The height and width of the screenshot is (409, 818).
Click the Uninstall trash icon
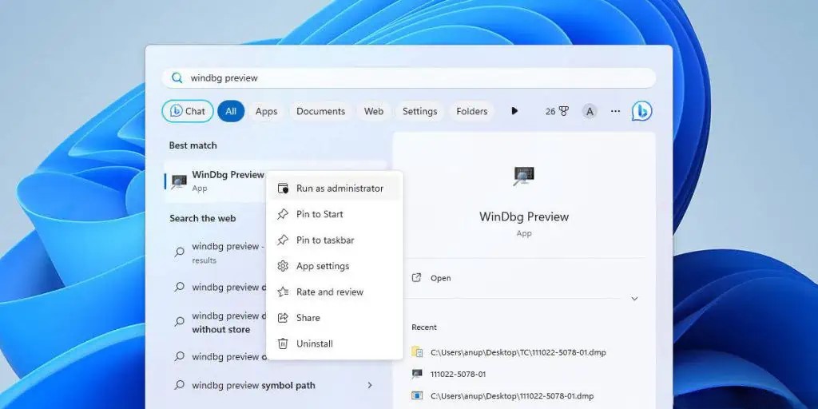[x=282, y=343]
